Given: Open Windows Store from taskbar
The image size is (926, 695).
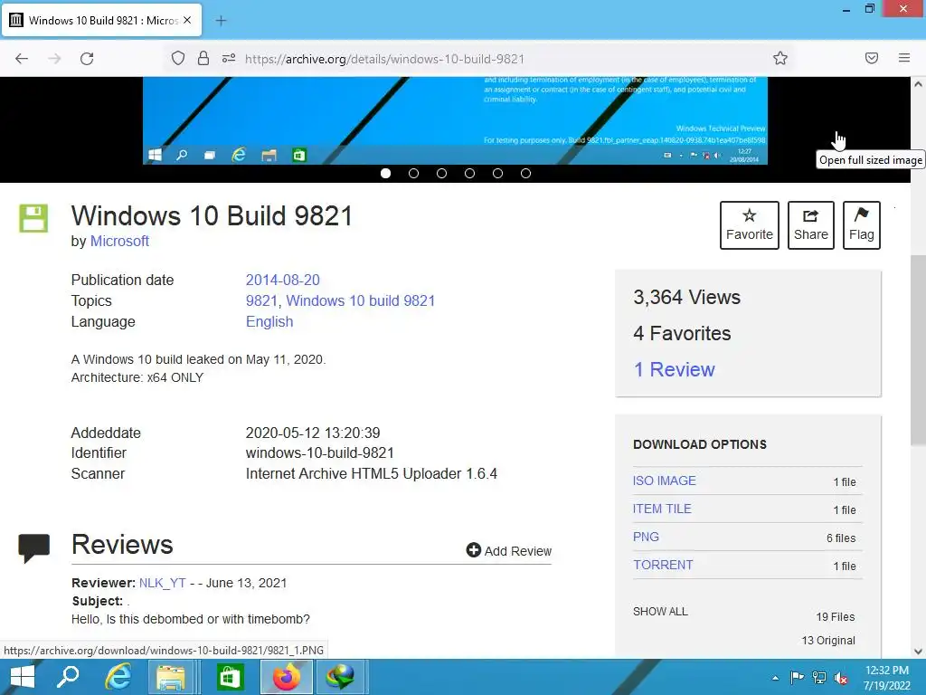Looking at the screenshot, I should (230, 677).
